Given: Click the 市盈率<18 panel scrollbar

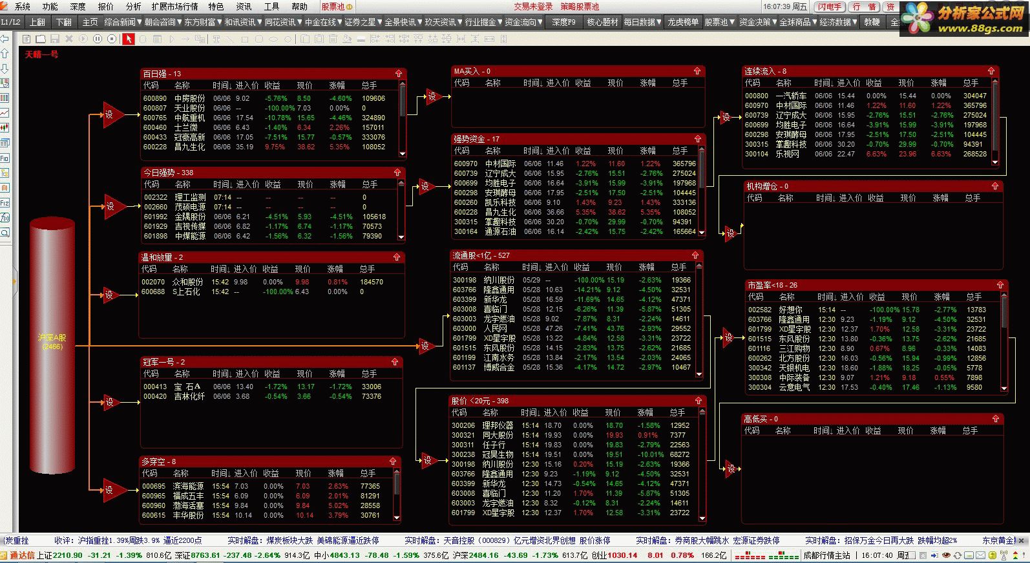Looking at the screenshot, I should (x=1004, y=342).
